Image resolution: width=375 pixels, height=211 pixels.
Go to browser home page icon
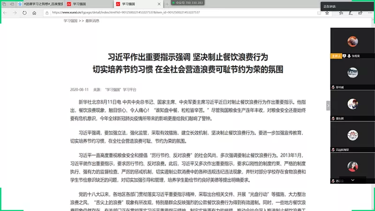coord(33,13)
